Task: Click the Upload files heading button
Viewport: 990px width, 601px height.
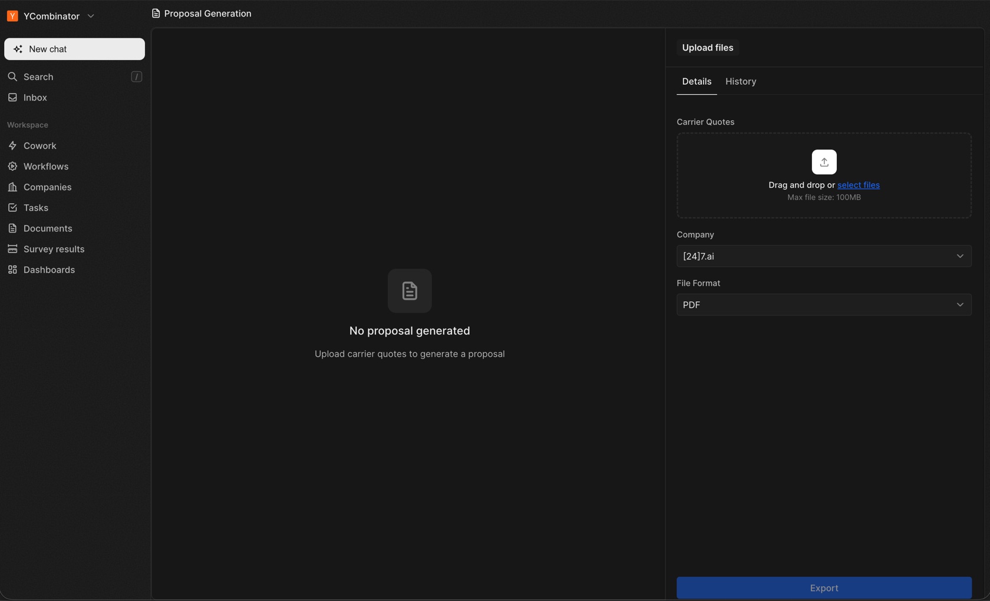Action: 708,48
